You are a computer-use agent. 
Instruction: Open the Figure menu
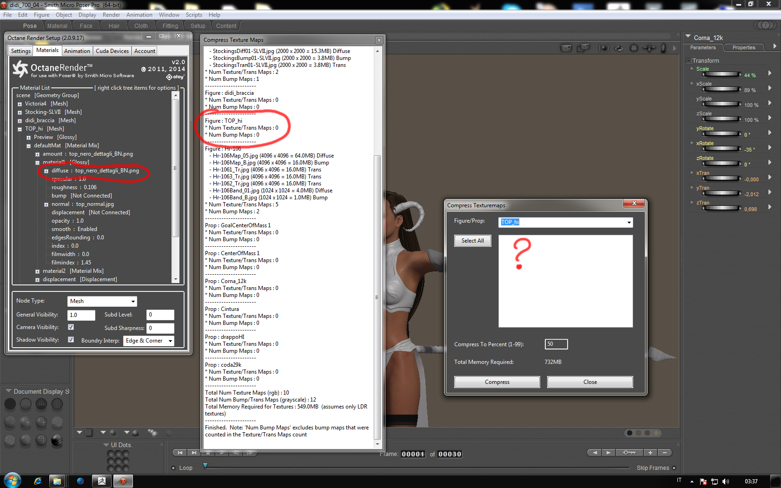click(41, 15)
